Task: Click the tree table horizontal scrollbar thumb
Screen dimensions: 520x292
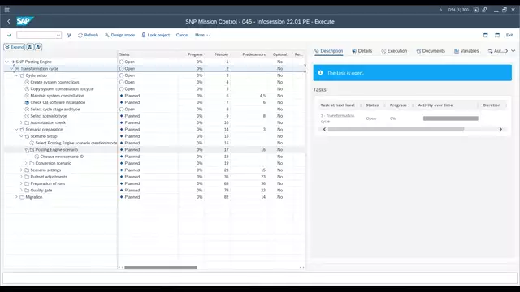Action: click(x=161, y=268)
